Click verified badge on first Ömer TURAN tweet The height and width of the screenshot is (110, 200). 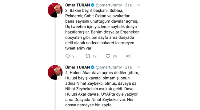[93, 5]
